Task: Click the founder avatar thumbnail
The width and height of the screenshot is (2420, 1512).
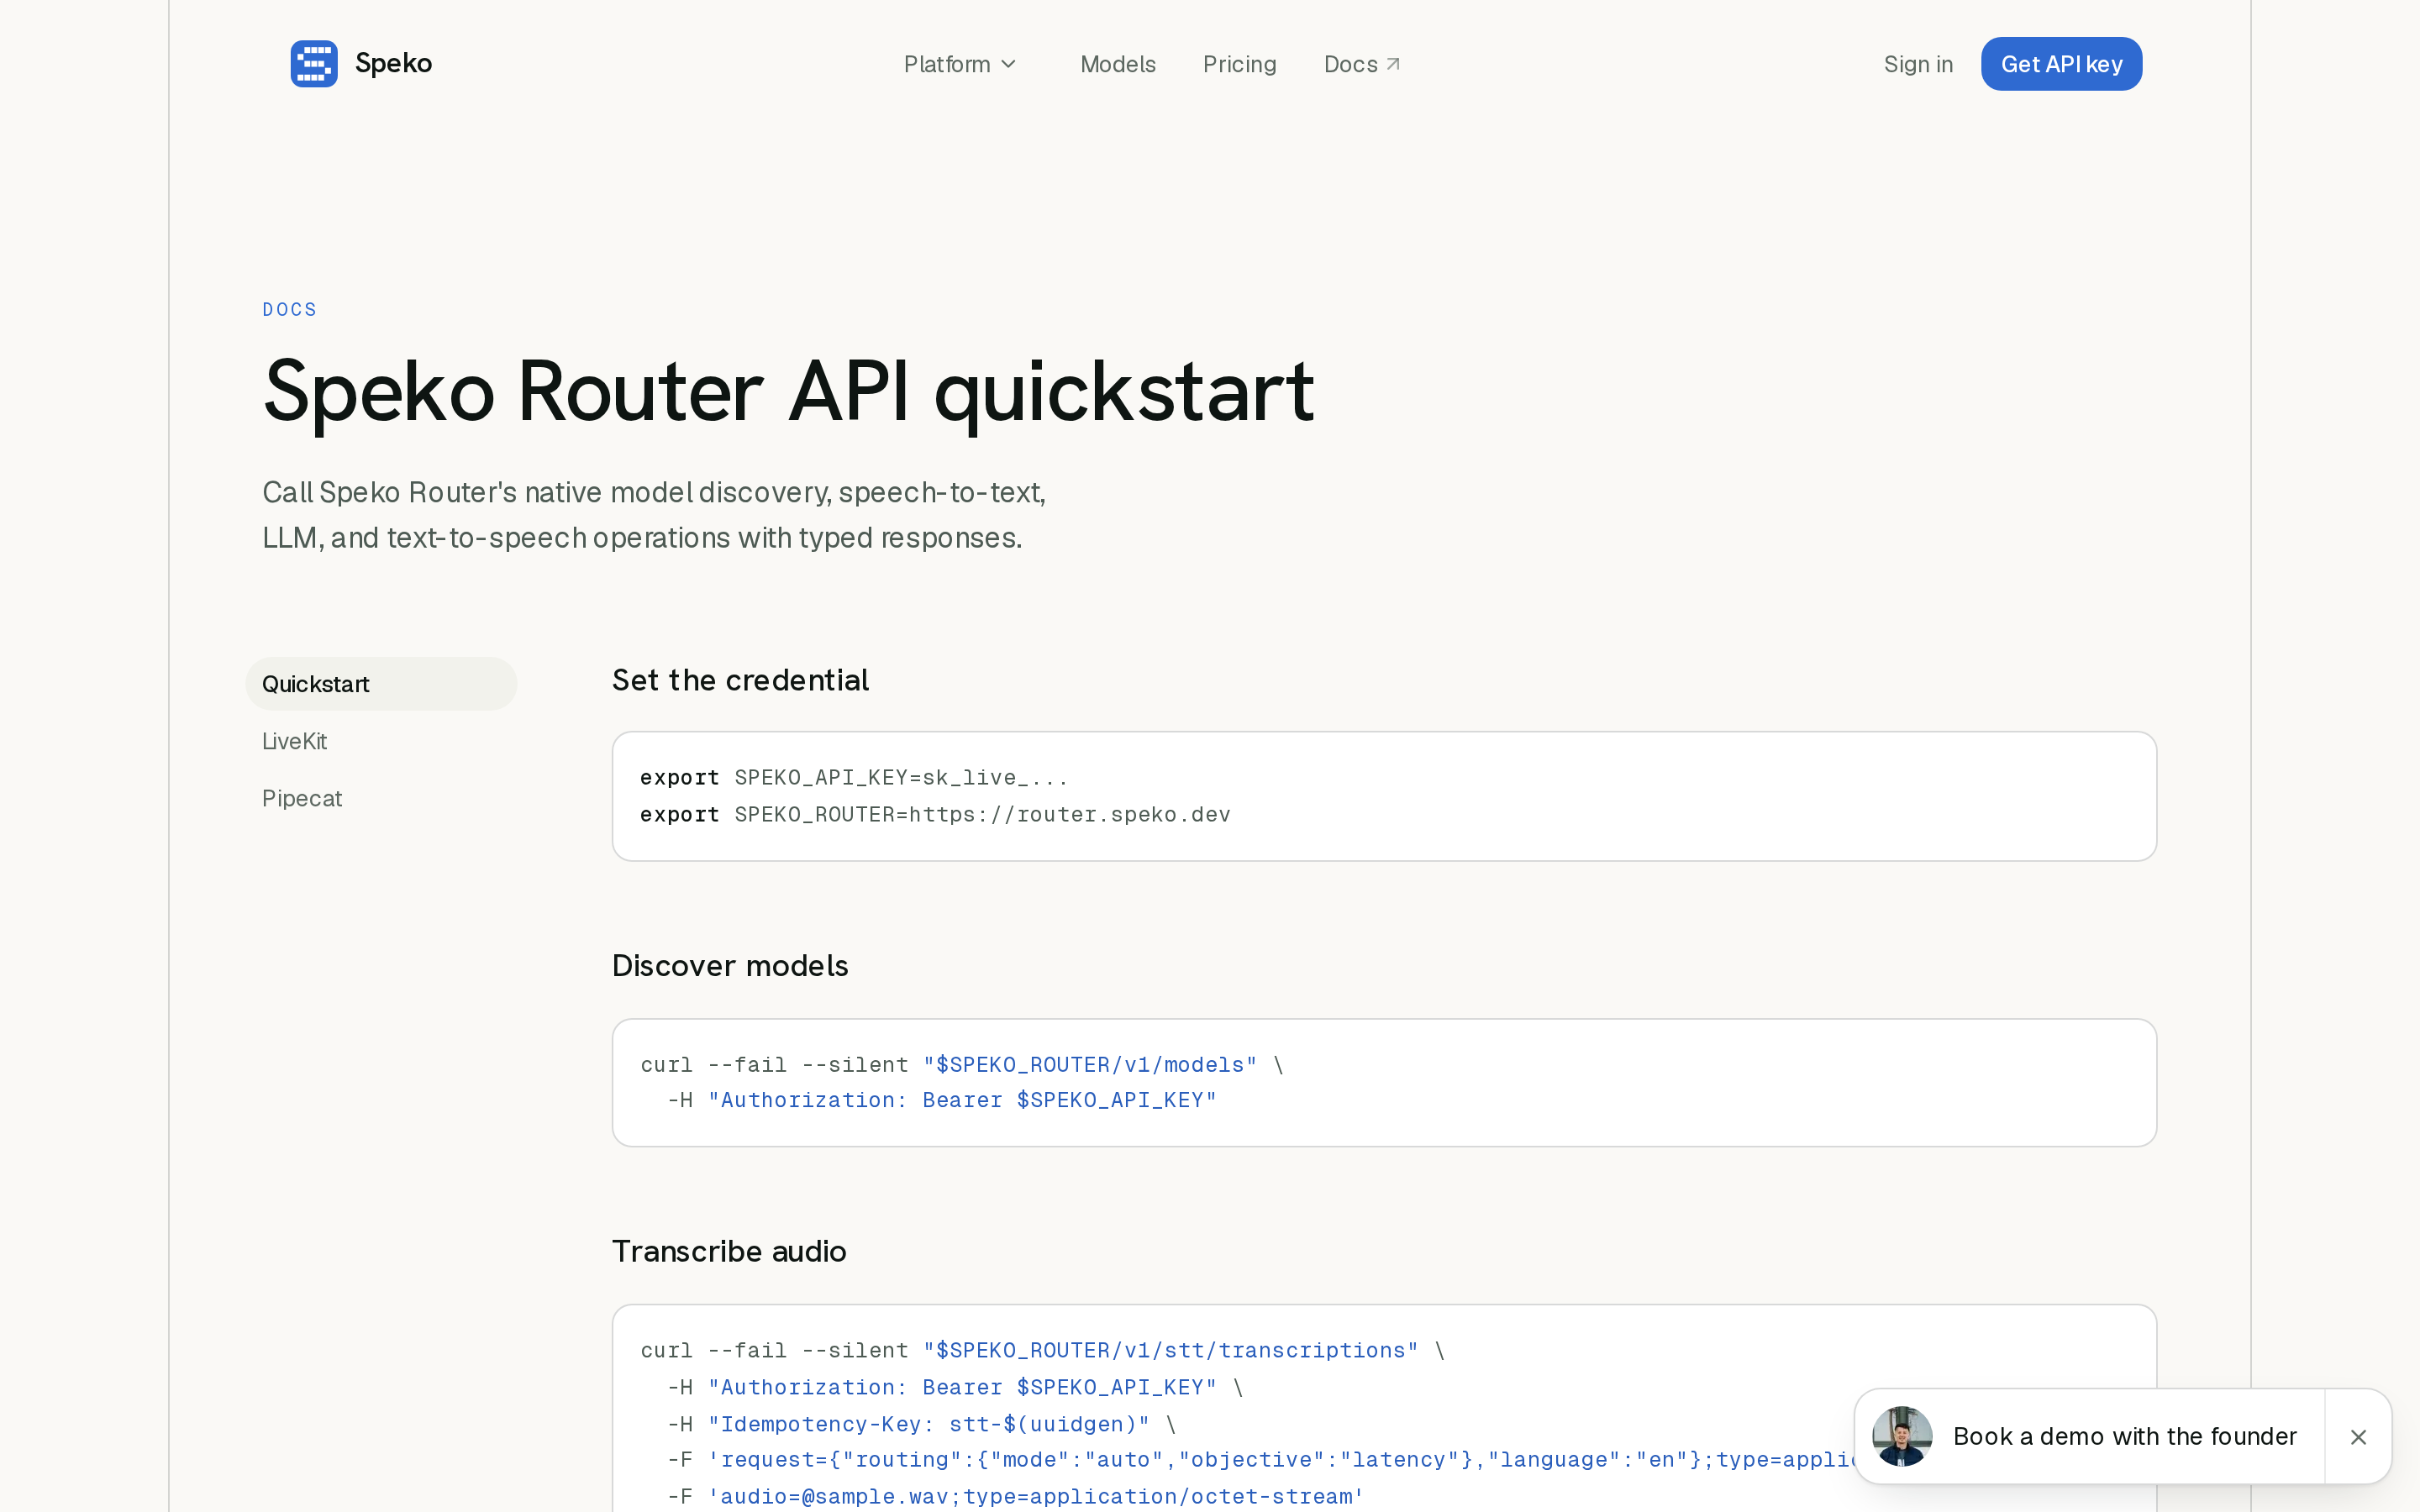Action: [x=1902, y=1436]
